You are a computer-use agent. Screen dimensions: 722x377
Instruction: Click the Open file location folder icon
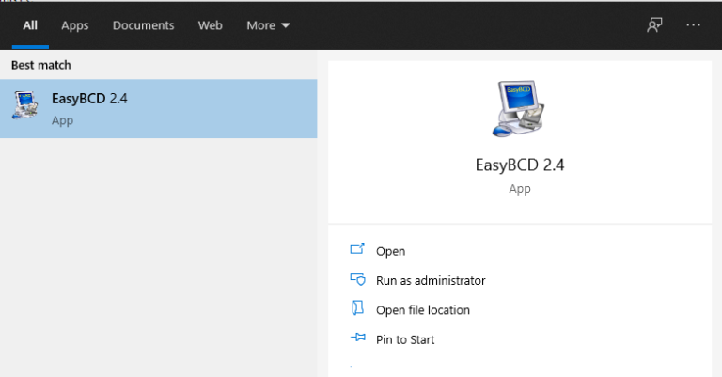[357, 308]
